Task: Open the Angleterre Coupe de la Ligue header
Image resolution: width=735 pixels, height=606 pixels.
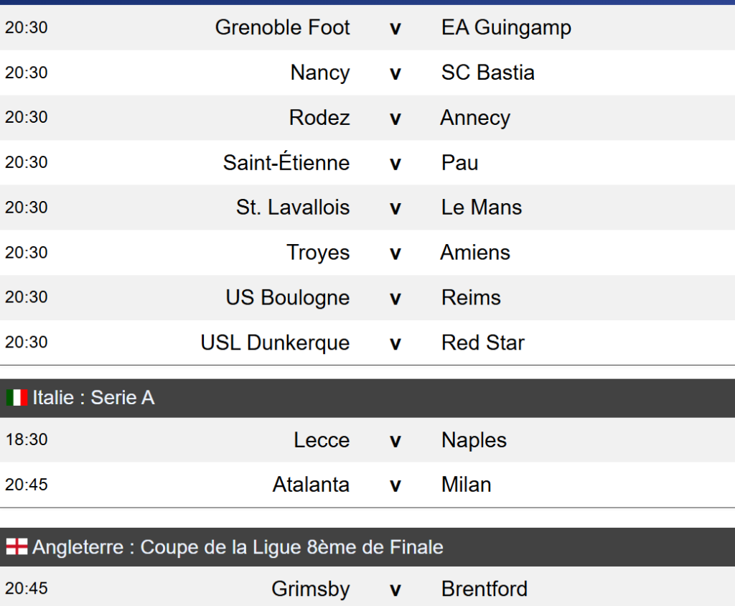Action: (x=238, y=547)
